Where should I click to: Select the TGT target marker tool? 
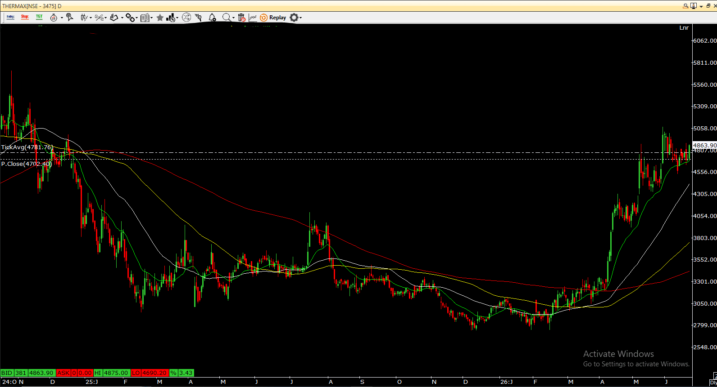click(x=39, y=17)
